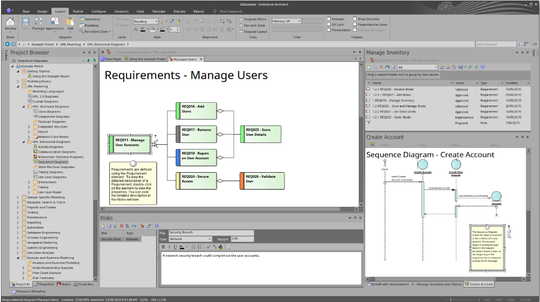Apply the paintbrush style icon

(178, 21)
